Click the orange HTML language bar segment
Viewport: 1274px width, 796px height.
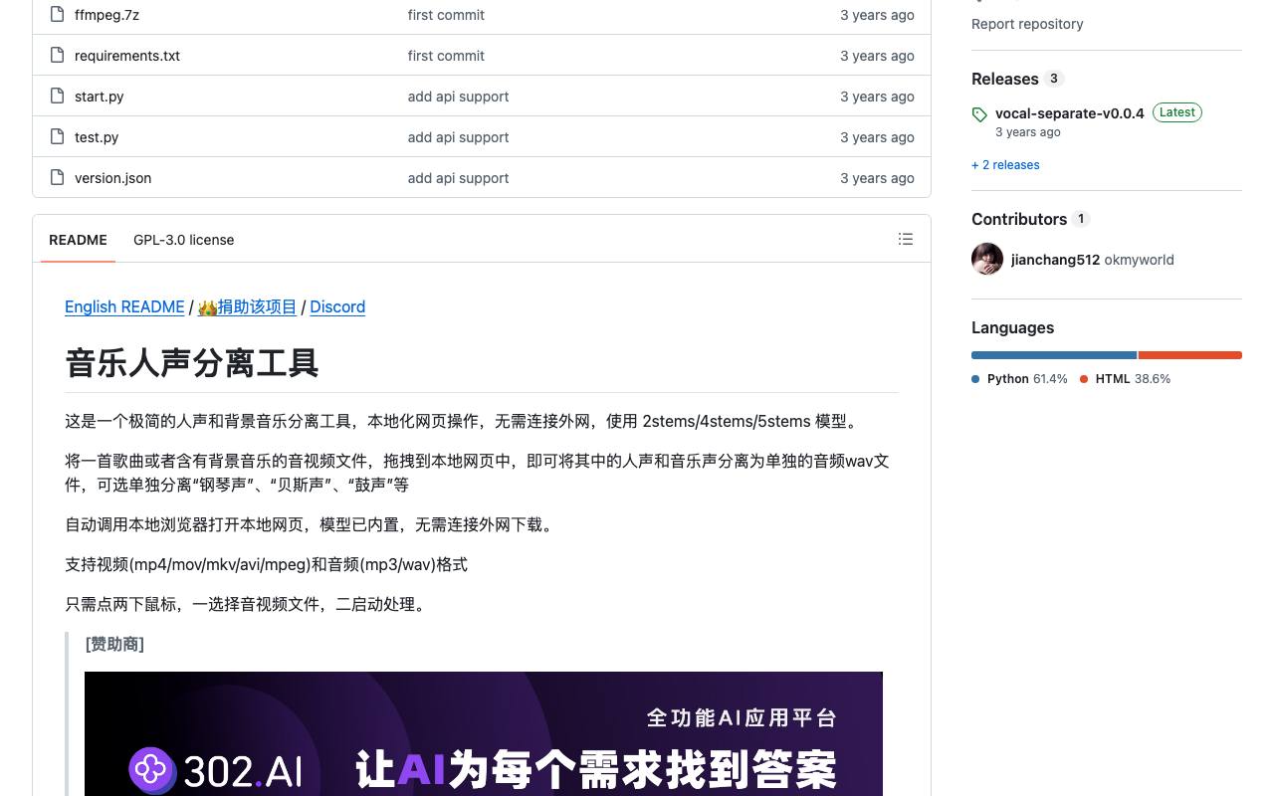tap(1190, 355)
